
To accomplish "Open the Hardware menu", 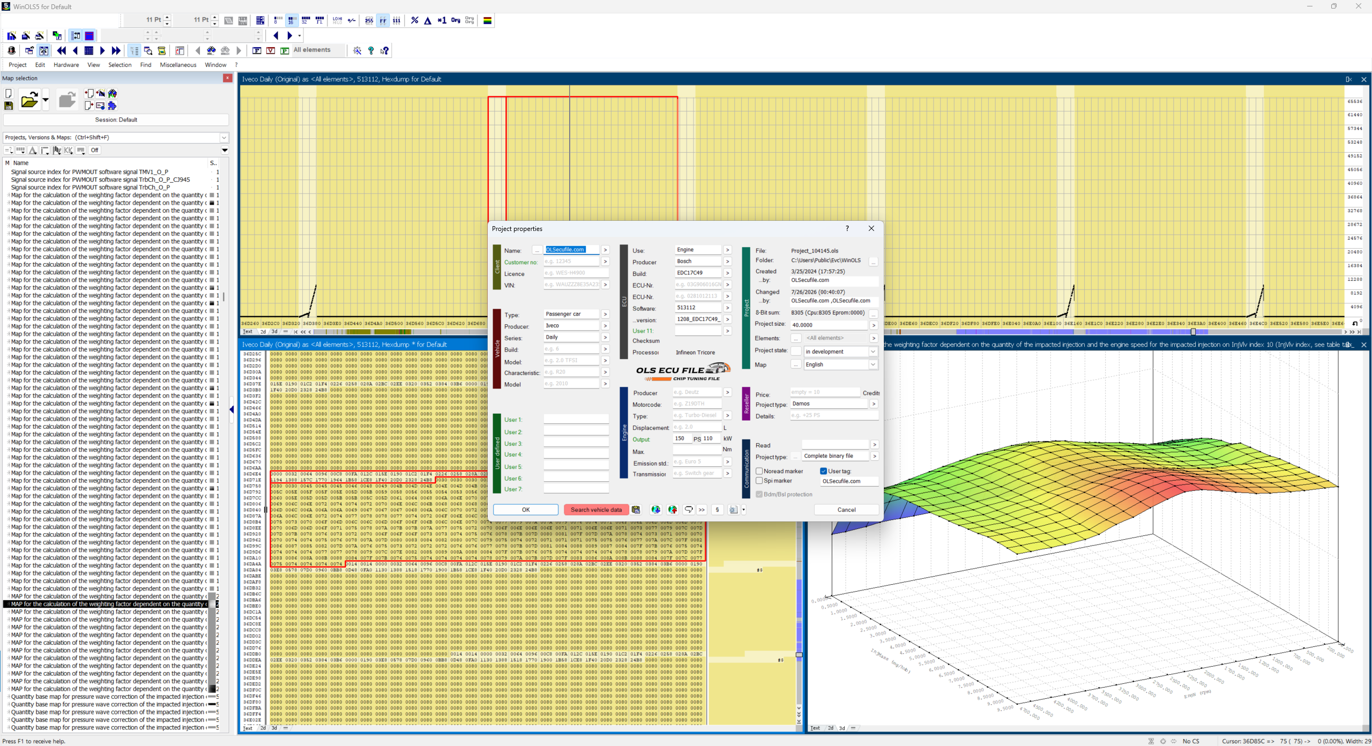I will (x=66, y=65).
